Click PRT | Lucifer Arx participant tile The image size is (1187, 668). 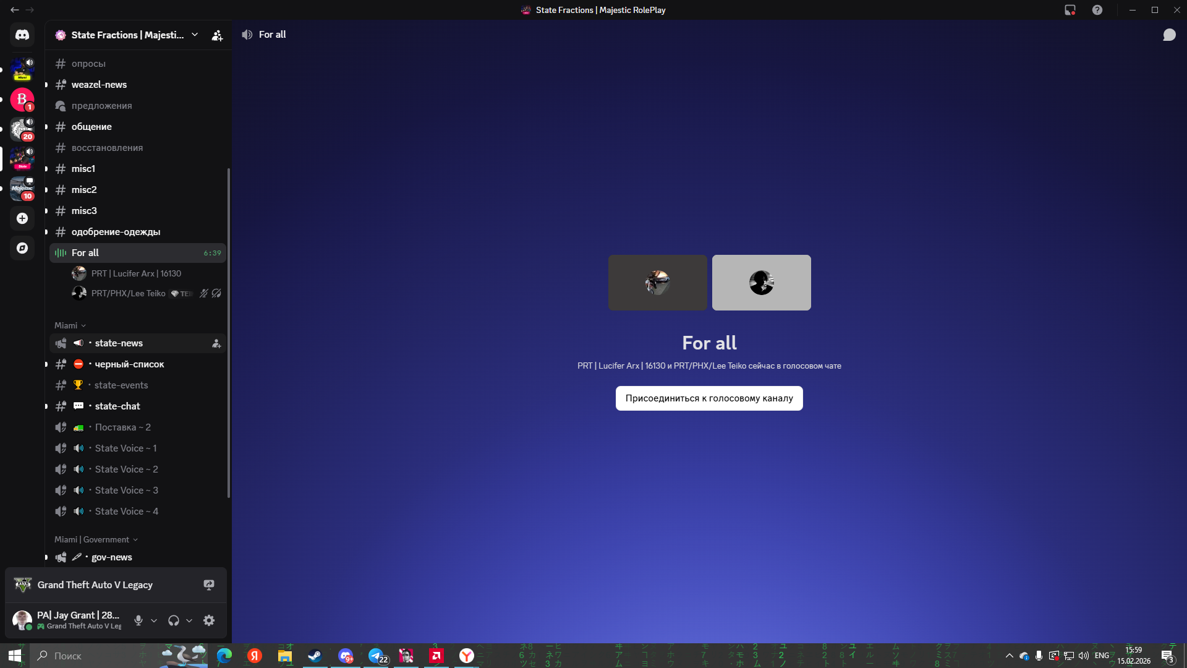coord(657,283)
